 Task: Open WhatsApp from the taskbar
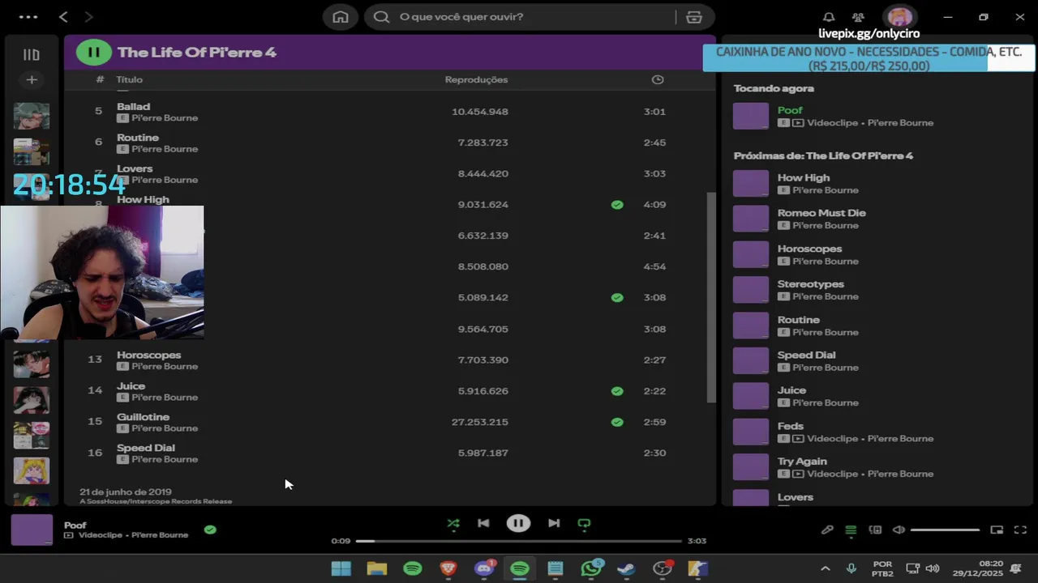pos(591,568)
